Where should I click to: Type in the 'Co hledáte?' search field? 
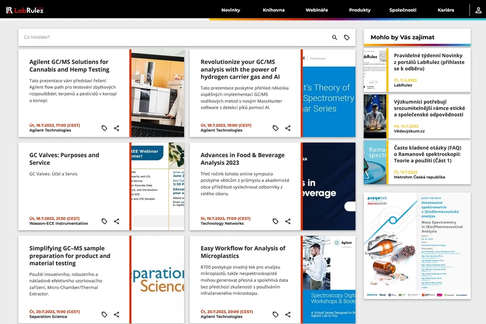click(x=168, y=38)
